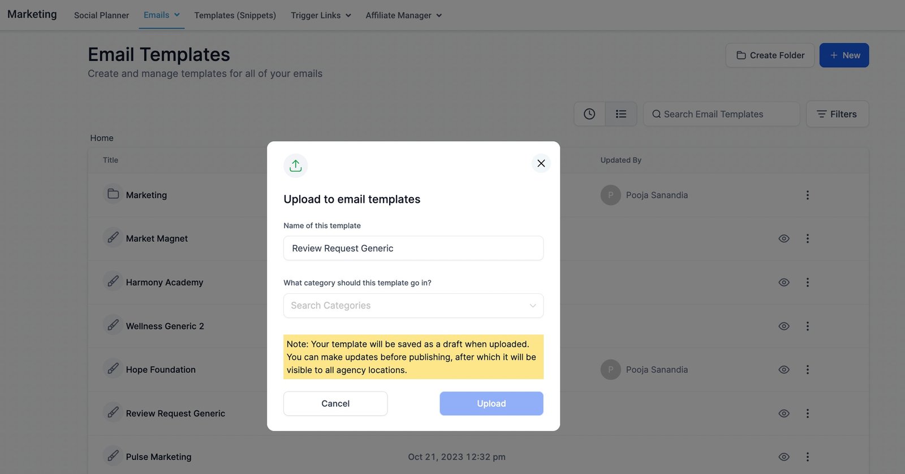
Task: Expand the Emails menu
Action: pyautogui.click(x=161, y=15)
